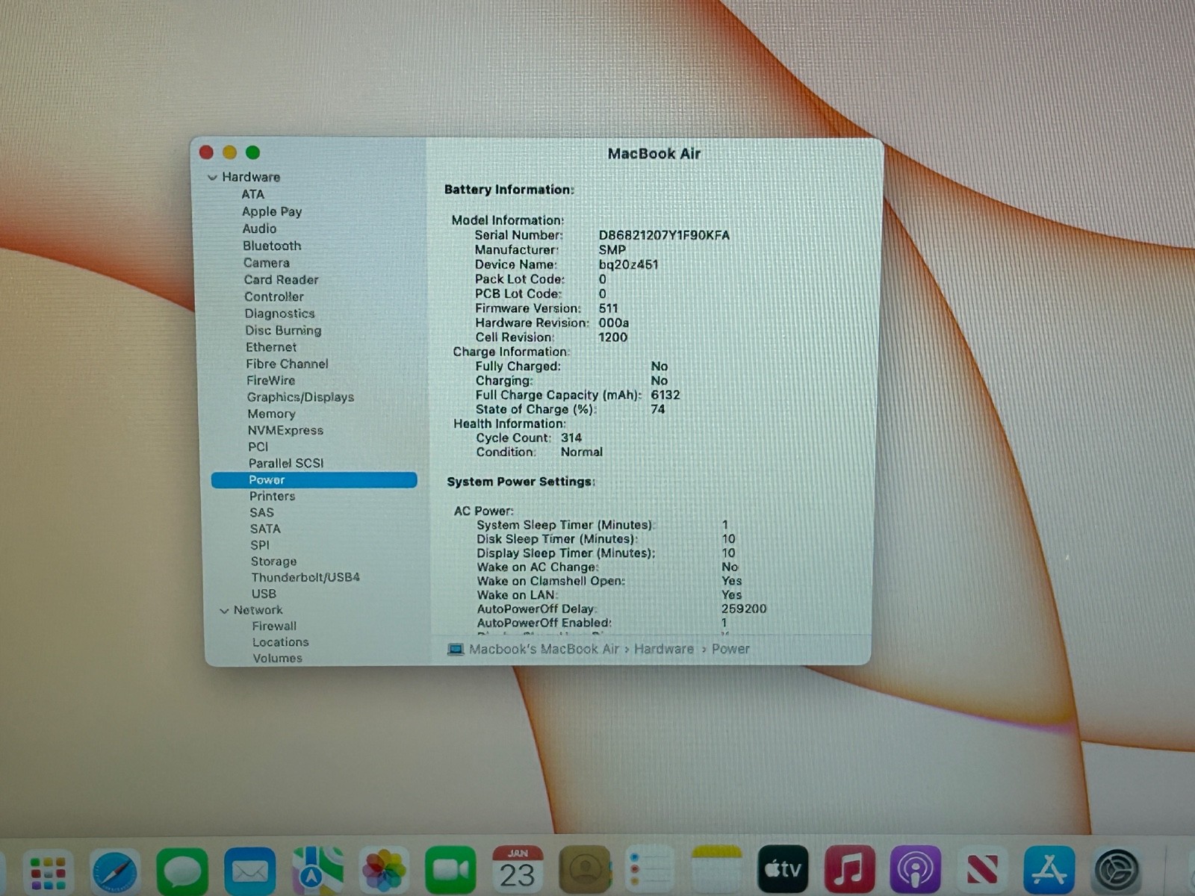Screen dimensions: 1195x896
Task: Select Card Reader in the sidebar
Action: [281, 280]
